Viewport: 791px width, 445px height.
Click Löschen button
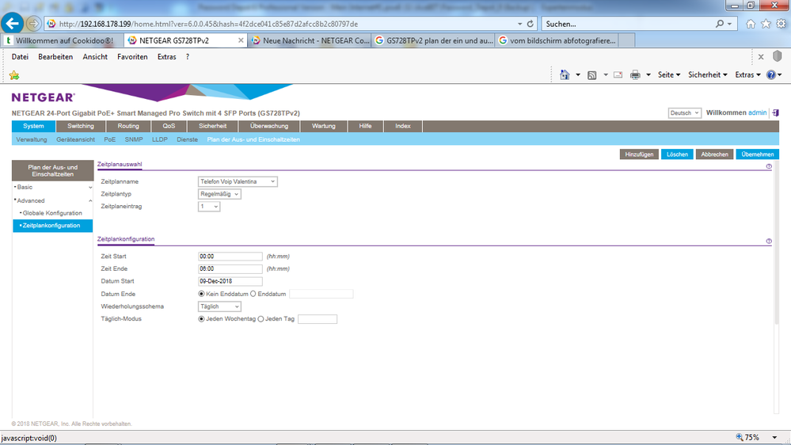click(x=677, y=154)
